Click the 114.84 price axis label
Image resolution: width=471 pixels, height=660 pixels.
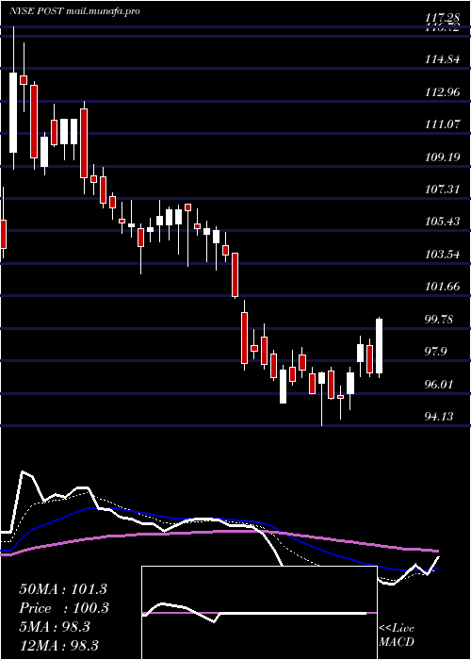click(x=442, y=59)
